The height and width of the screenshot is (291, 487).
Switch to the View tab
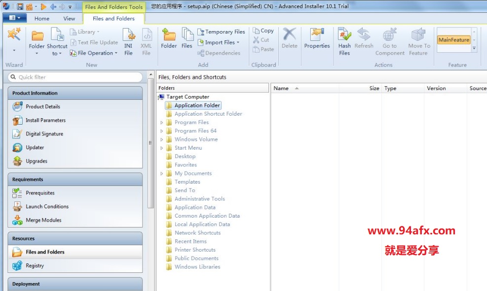coord(69,19)
